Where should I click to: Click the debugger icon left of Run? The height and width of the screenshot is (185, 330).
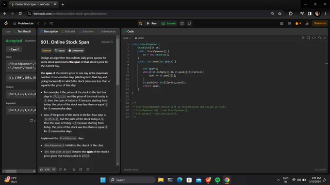pyautogui.click(x=141, y=23)
